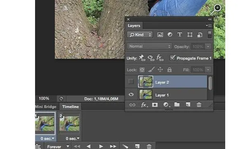Open the Fill slider arrow
245x149 pixels.
pyautogui.click(x=208, y=70)
